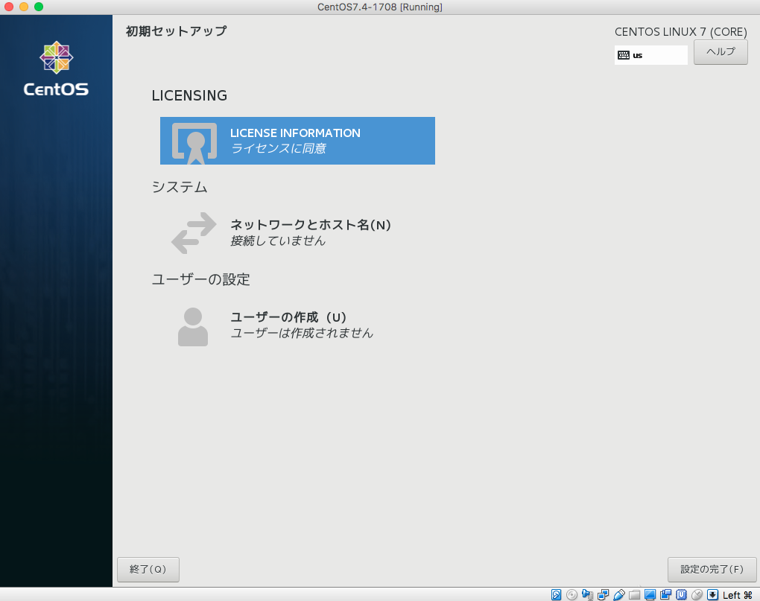The width and height of the screenshot is (760, 601).
Task: Click the virtualization features chip icon
Action: click(682, 595)
